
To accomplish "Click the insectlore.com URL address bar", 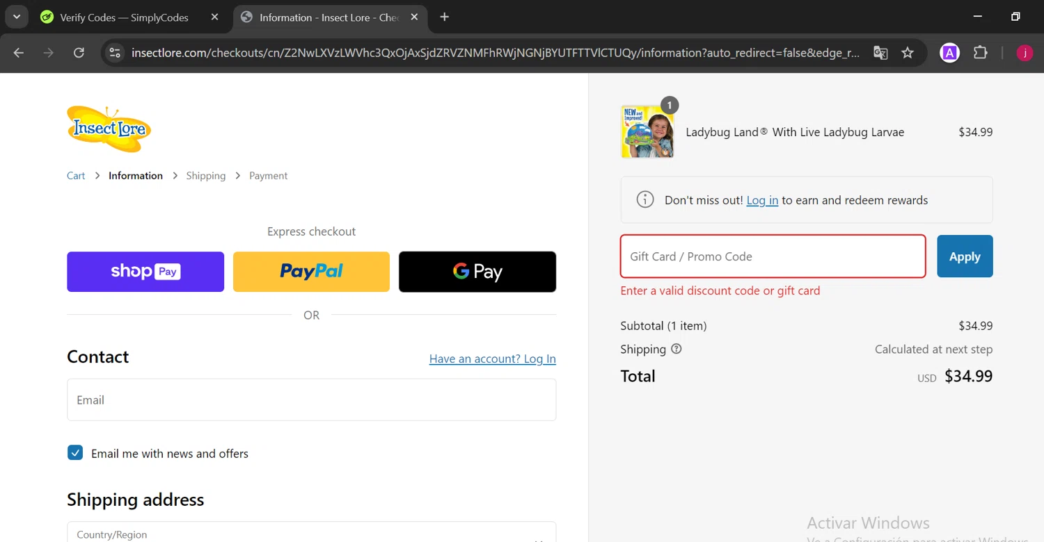I will click(x=496, y=53).
